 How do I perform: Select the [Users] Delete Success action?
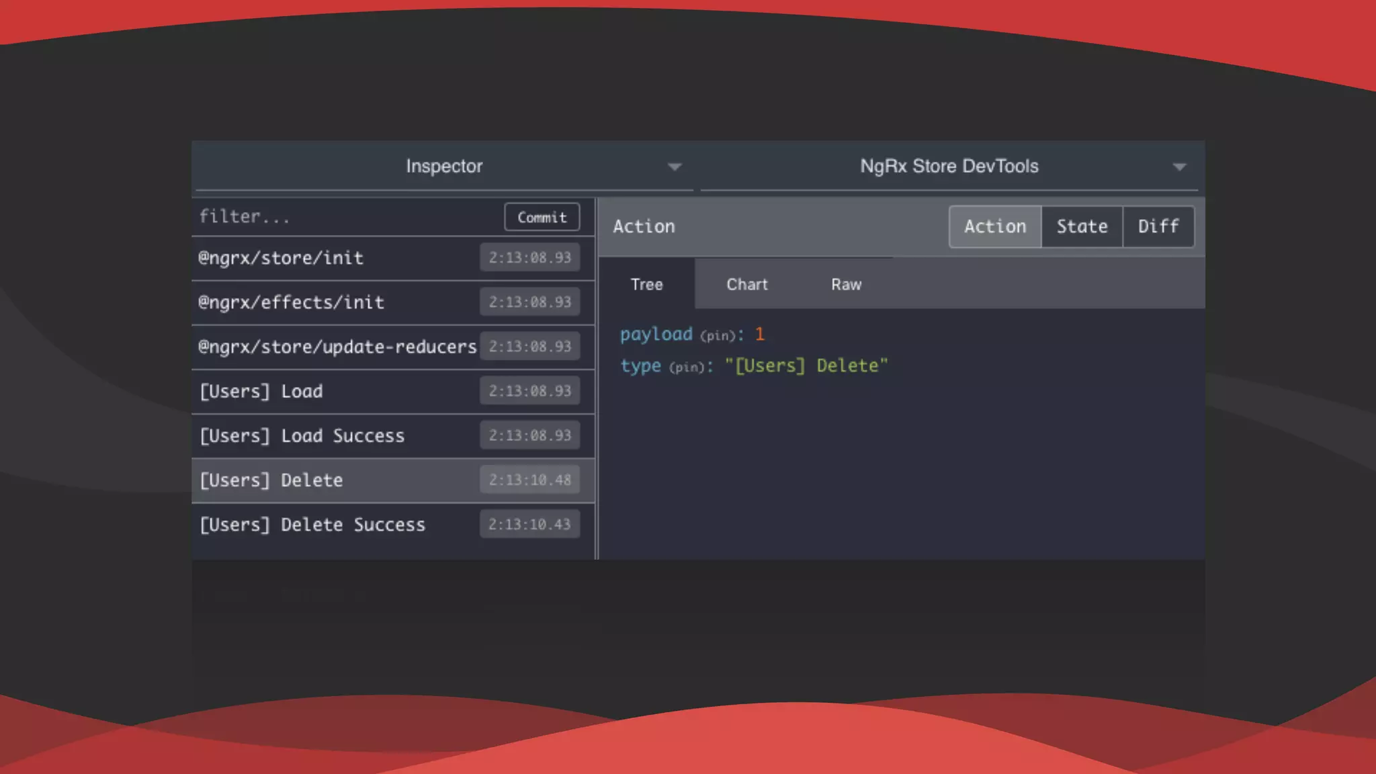click(312, 525)
